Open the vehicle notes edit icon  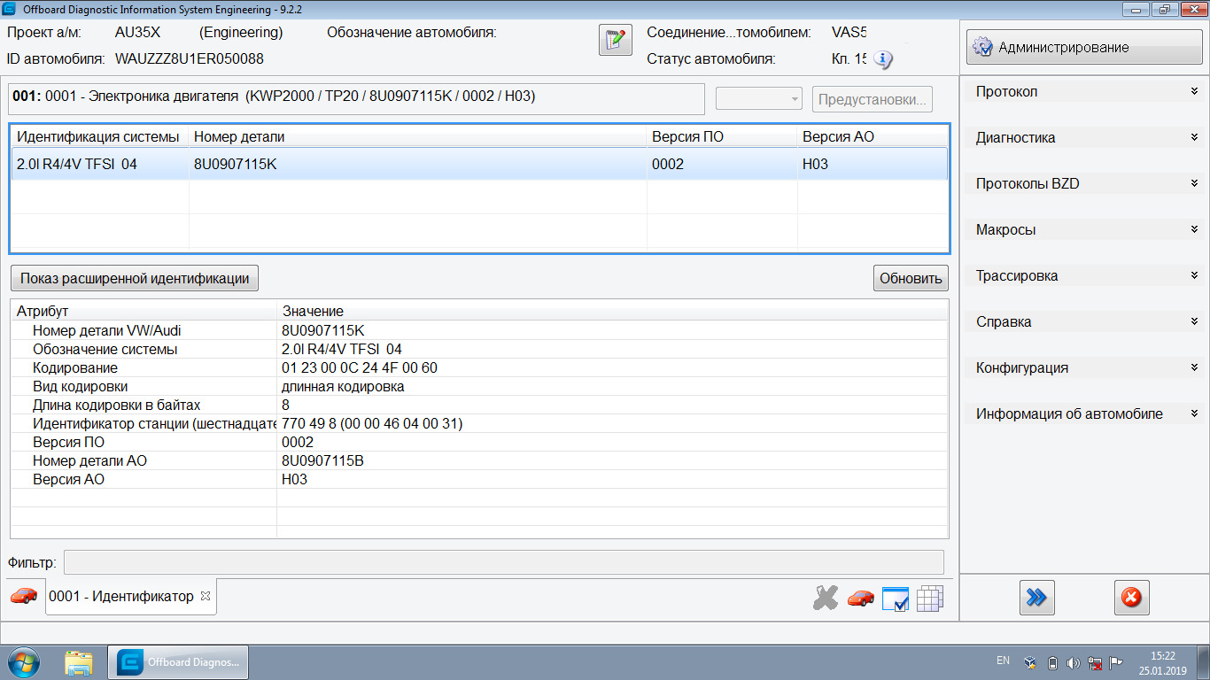point(616,41)
